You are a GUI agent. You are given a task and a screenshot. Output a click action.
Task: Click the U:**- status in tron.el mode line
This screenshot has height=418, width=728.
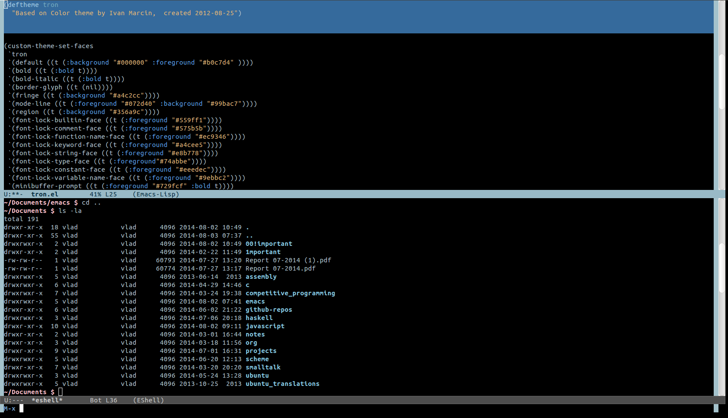click(13, 194)
